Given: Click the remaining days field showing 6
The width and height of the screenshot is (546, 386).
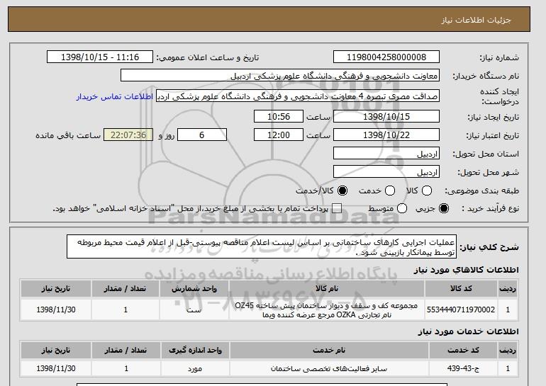Looking at the screenshot, I should (x=202, y=135).
